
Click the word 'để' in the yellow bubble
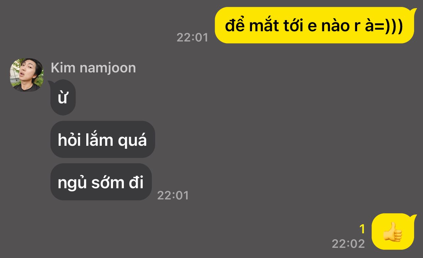pos(235,25)
